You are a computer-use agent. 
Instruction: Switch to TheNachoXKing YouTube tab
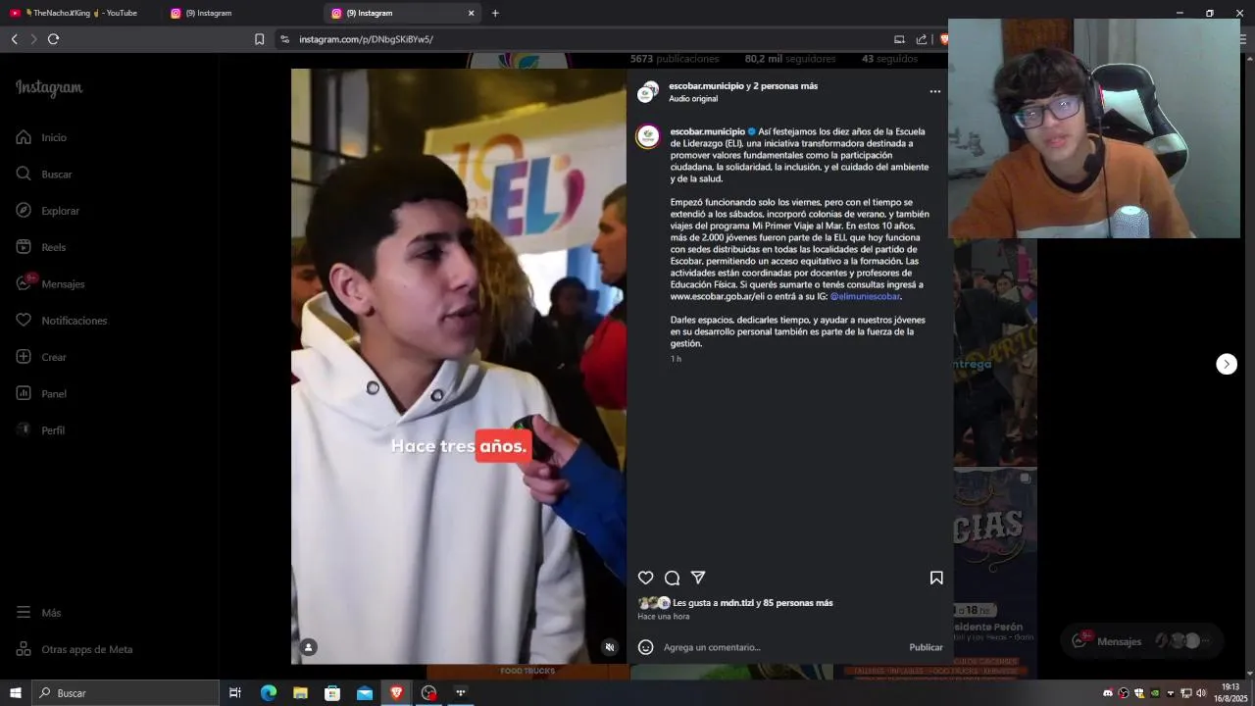tap(80, 13)
